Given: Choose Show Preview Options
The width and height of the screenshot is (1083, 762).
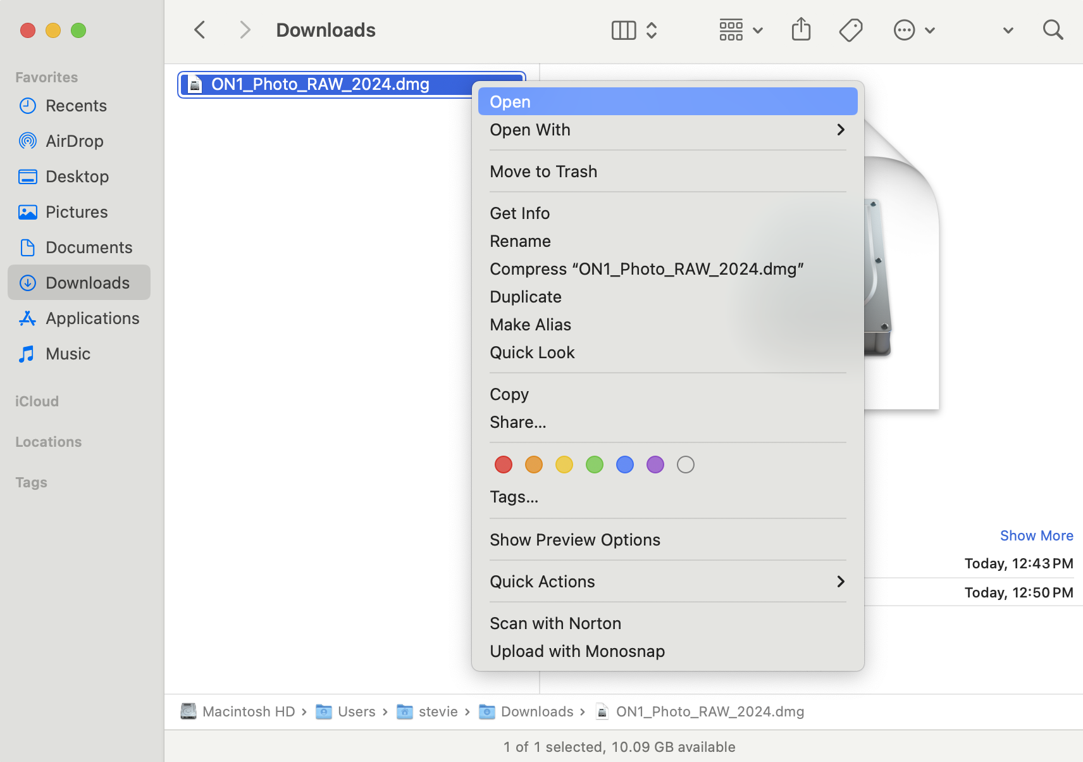Looking at the screenshot, I should coord(668,540).
